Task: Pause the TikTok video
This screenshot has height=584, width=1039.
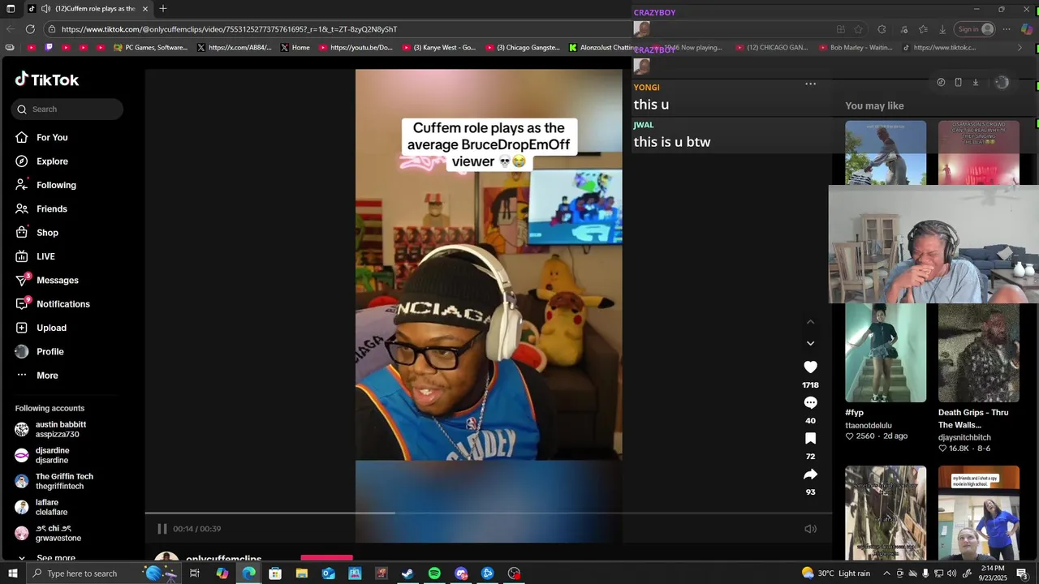Action: pyautogui.click(x=162, y=529)
